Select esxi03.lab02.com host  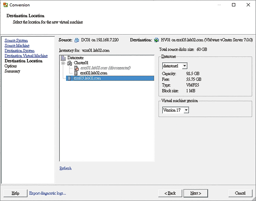coord(110,78)
